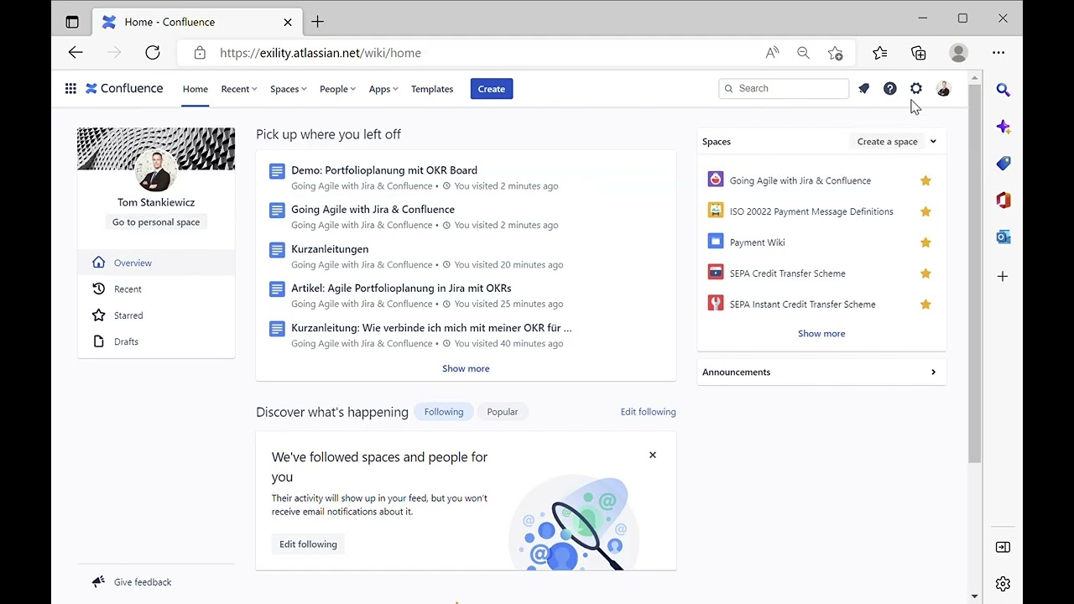Open the Templates menu item
1074x604 pixels.
(432, 89)
